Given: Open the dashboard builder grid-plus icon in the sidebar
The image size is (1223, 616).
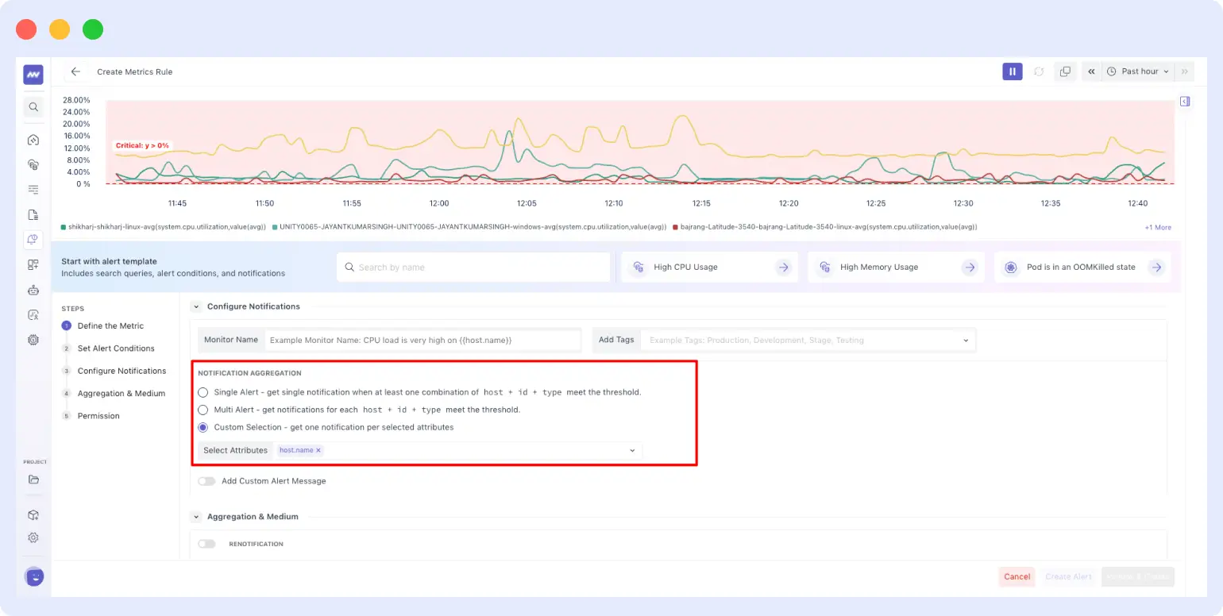Looking at the screenshot, I should pos(33,264).
